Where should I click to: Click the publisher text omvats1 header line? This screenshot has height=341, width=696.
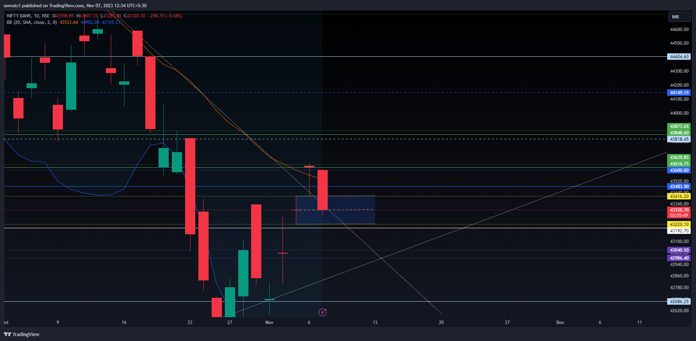tap(75, 5)
